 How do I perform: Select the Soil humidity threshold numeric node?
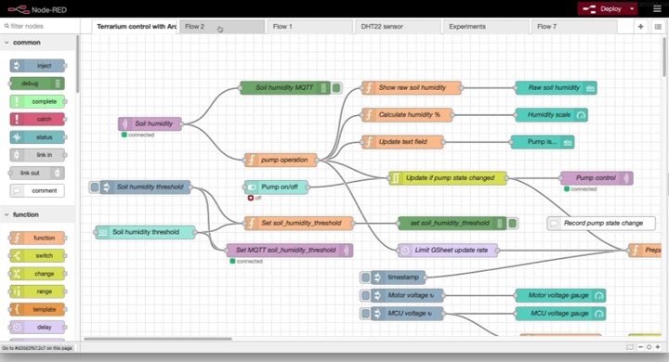pyautogui.click(x=145, y=232)
